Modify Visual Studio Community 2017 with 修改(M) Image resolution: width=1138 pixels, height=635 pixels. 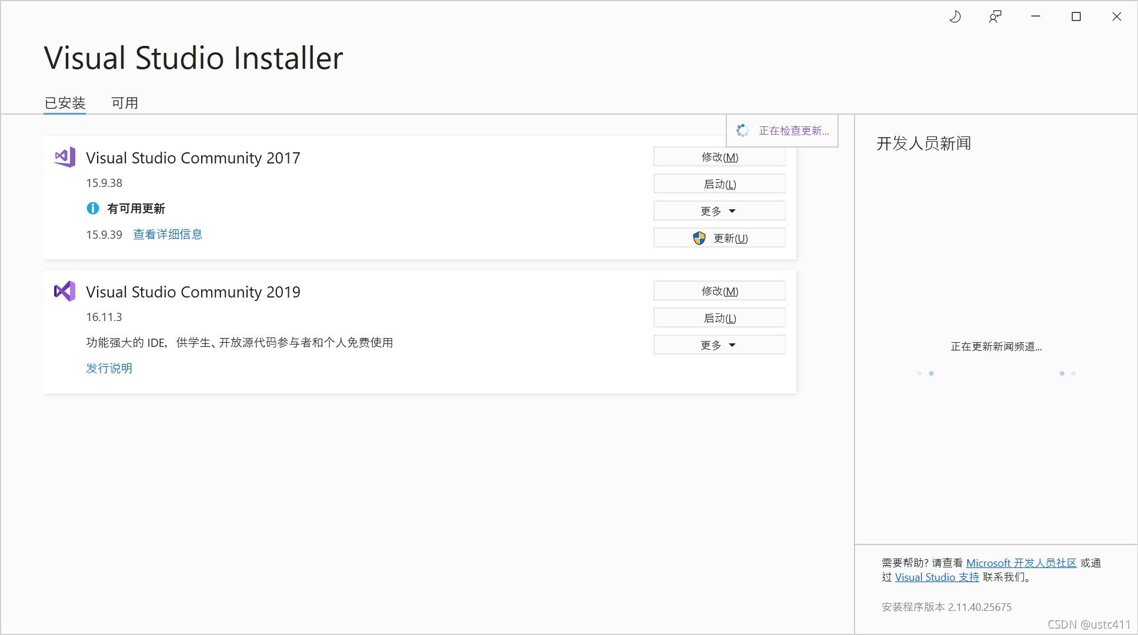point(719,157)
